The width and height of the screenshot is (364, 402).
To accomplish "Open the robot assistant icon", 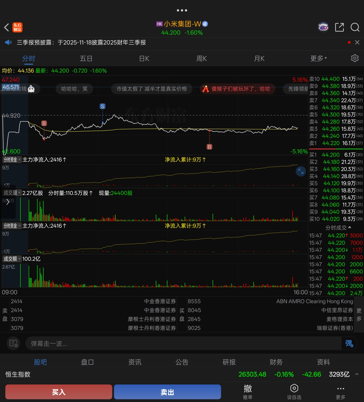I will pyautogui.click(x=323, y=27).
